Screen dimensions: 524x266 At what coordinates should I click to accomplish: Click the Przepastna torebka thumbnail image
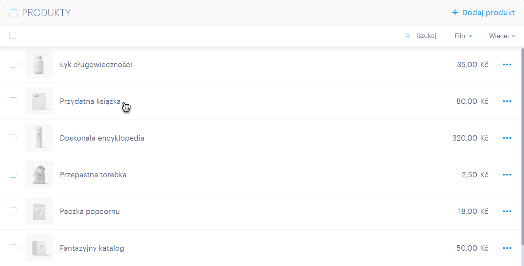point(39,174)
